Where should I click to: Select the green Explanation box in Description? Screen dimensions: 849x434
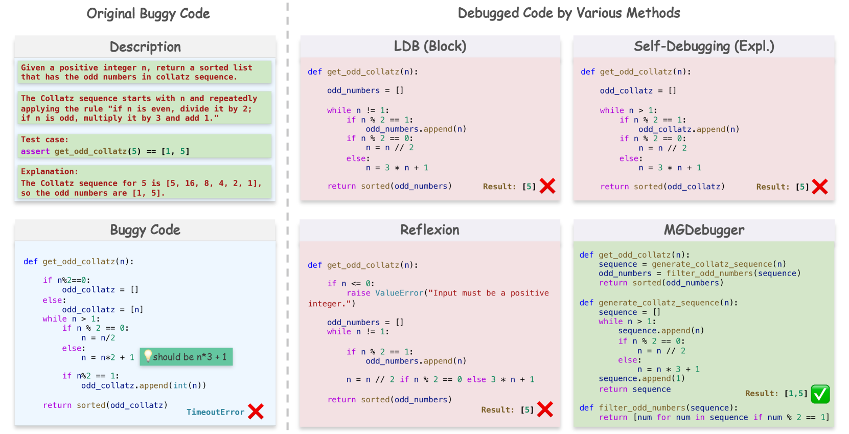click(145, 182)
